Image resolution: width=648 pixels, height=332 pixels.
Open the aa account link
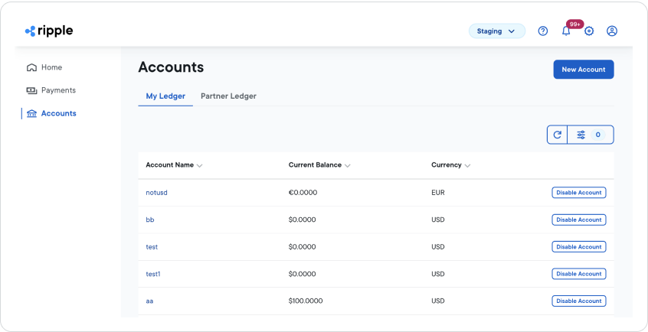point(149,301)
